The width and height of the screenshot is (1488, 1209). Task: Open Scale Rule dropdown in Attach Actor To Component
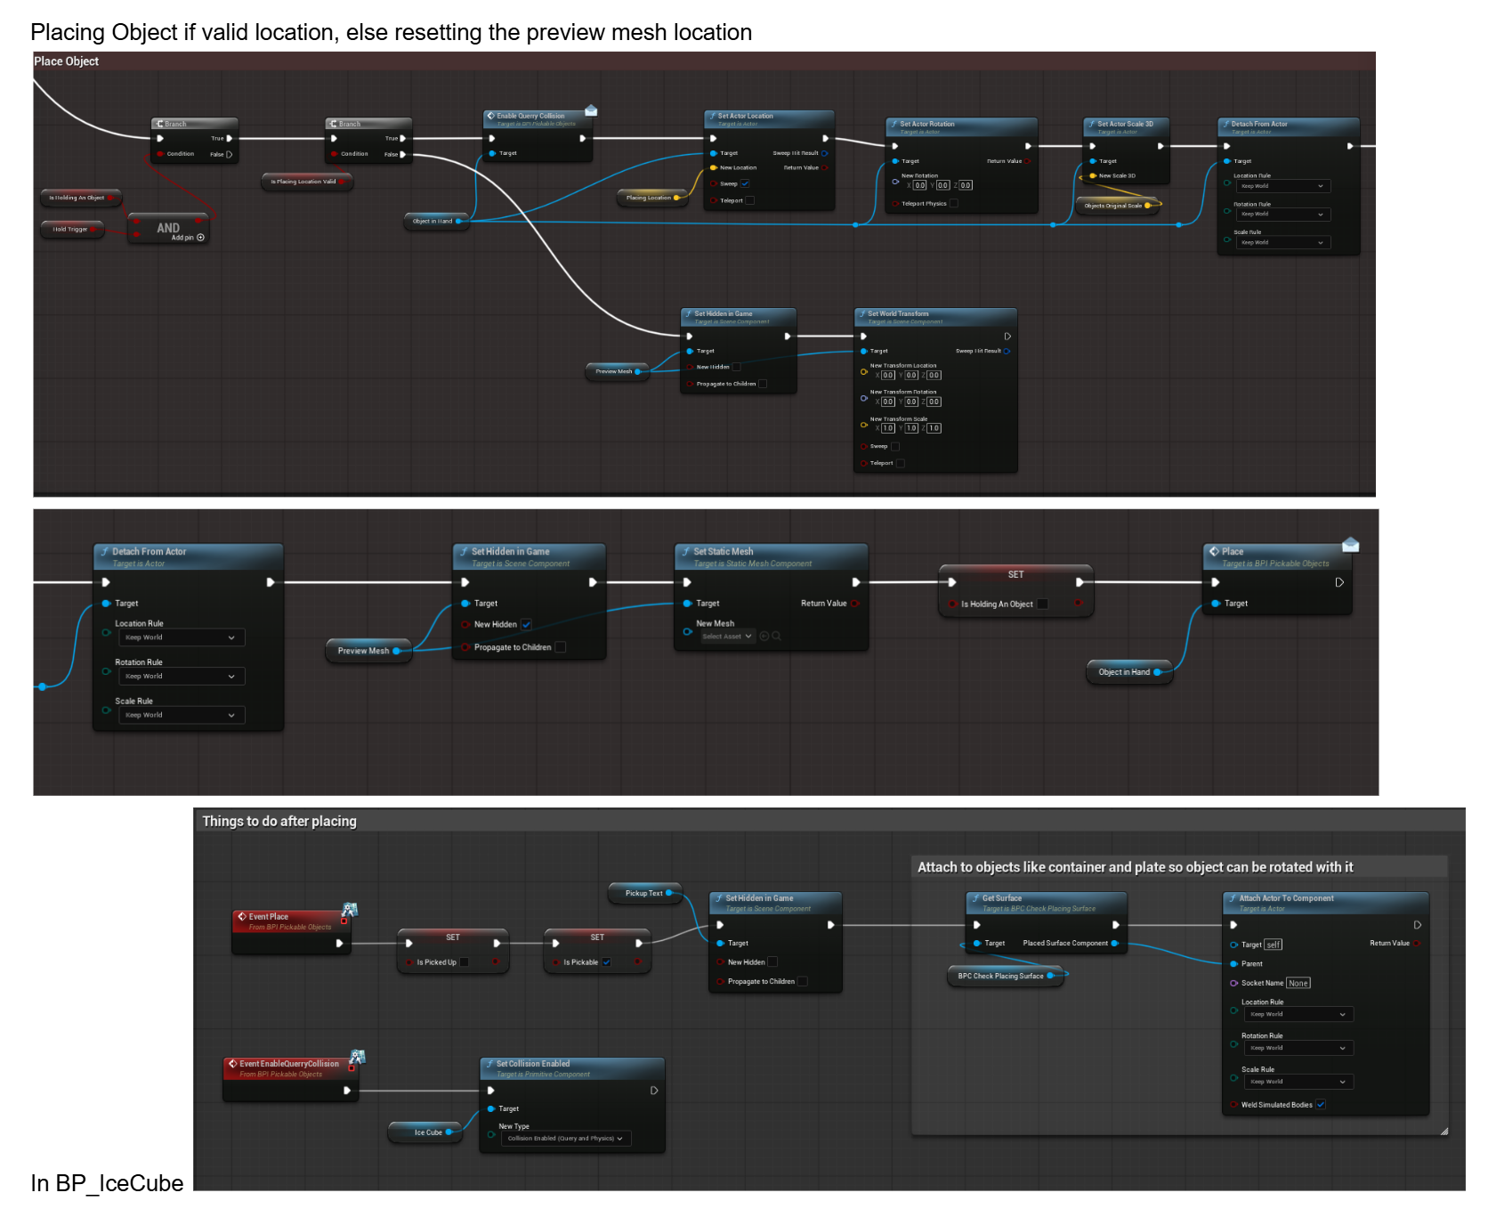pyautogui.click(x=1298, y=1082)
